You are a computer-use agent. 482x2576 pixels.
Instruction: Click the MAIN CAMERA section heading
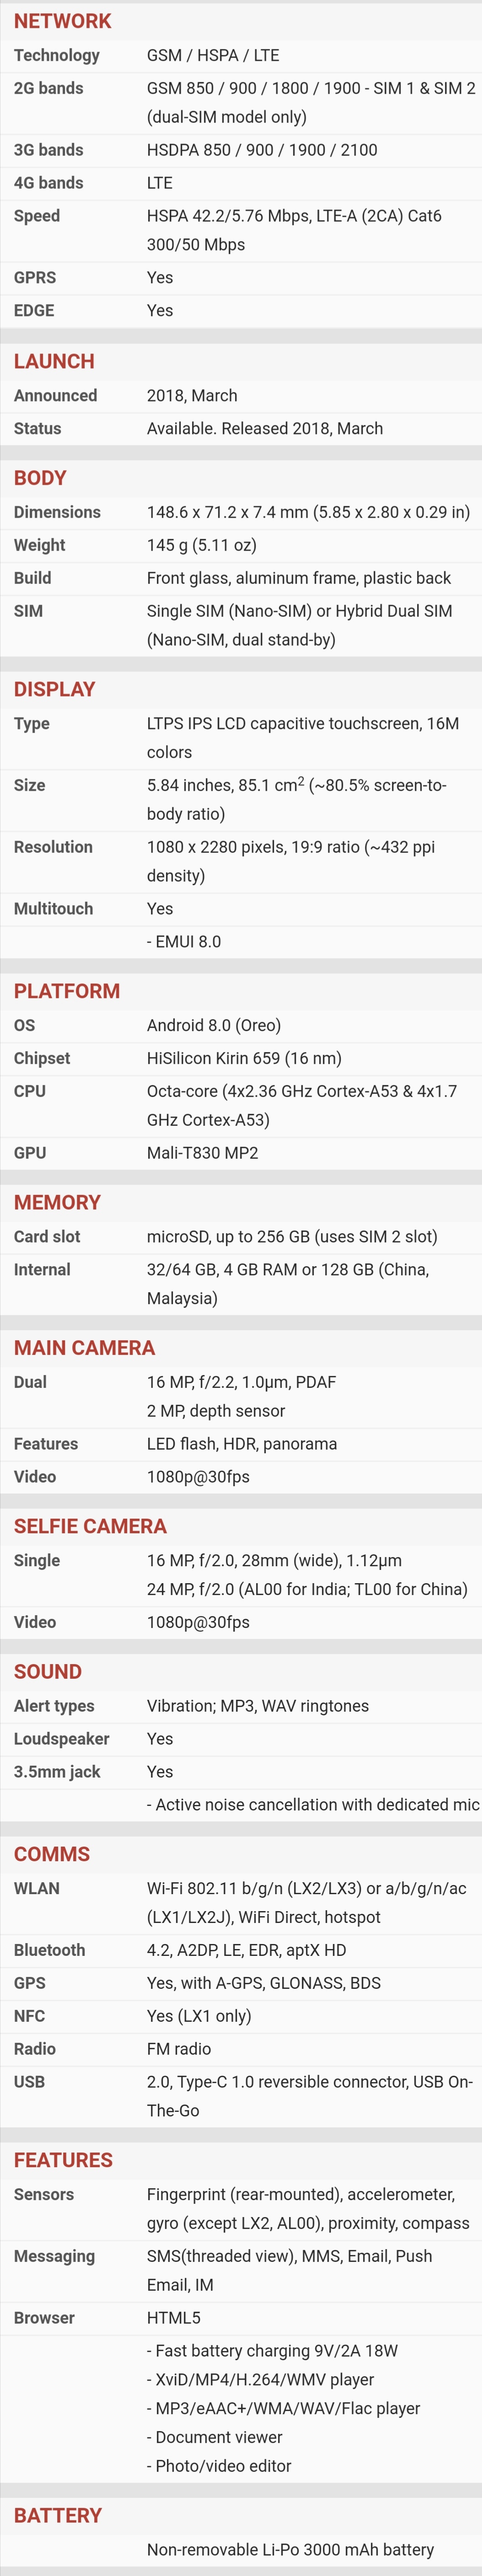pyautogui.click(x=84, y=1348)
